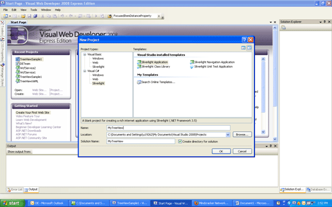Switch templates to small icons view
This screenshot has width=332, height=207.
click(x=250, y=48)
